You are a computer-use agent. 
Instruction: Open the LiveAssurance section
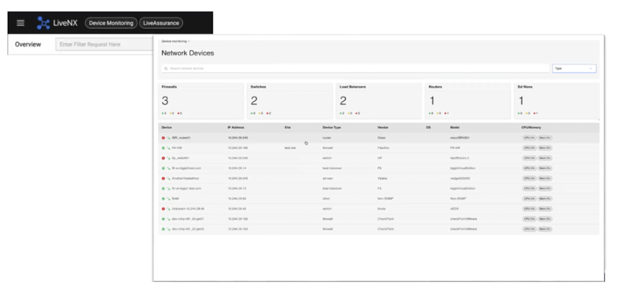click(161, 23)
